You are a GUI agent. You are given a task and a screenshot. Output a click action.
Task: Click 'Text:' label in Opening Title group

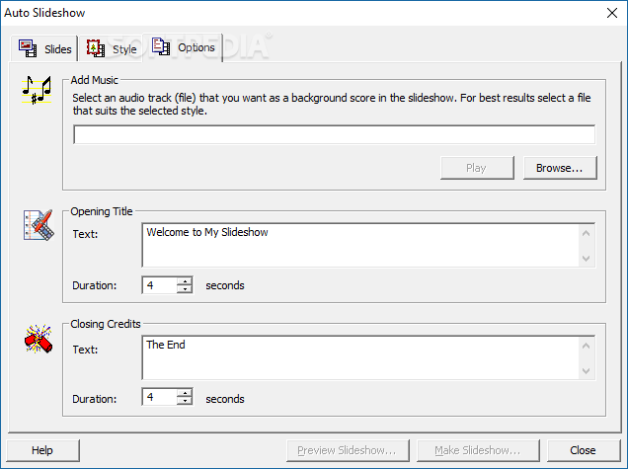(x=85, y=234)
